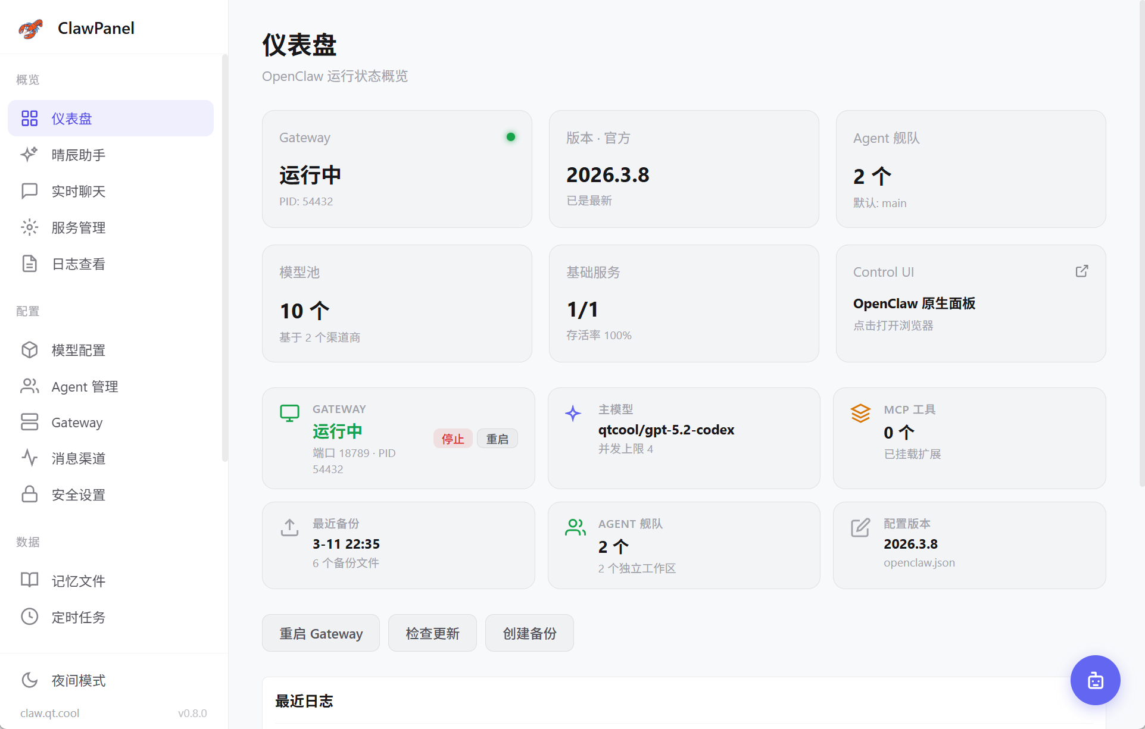Open Agent 管理 in the sidebar
Viewport: 1145px width, 729px height.
coord(84,386)
